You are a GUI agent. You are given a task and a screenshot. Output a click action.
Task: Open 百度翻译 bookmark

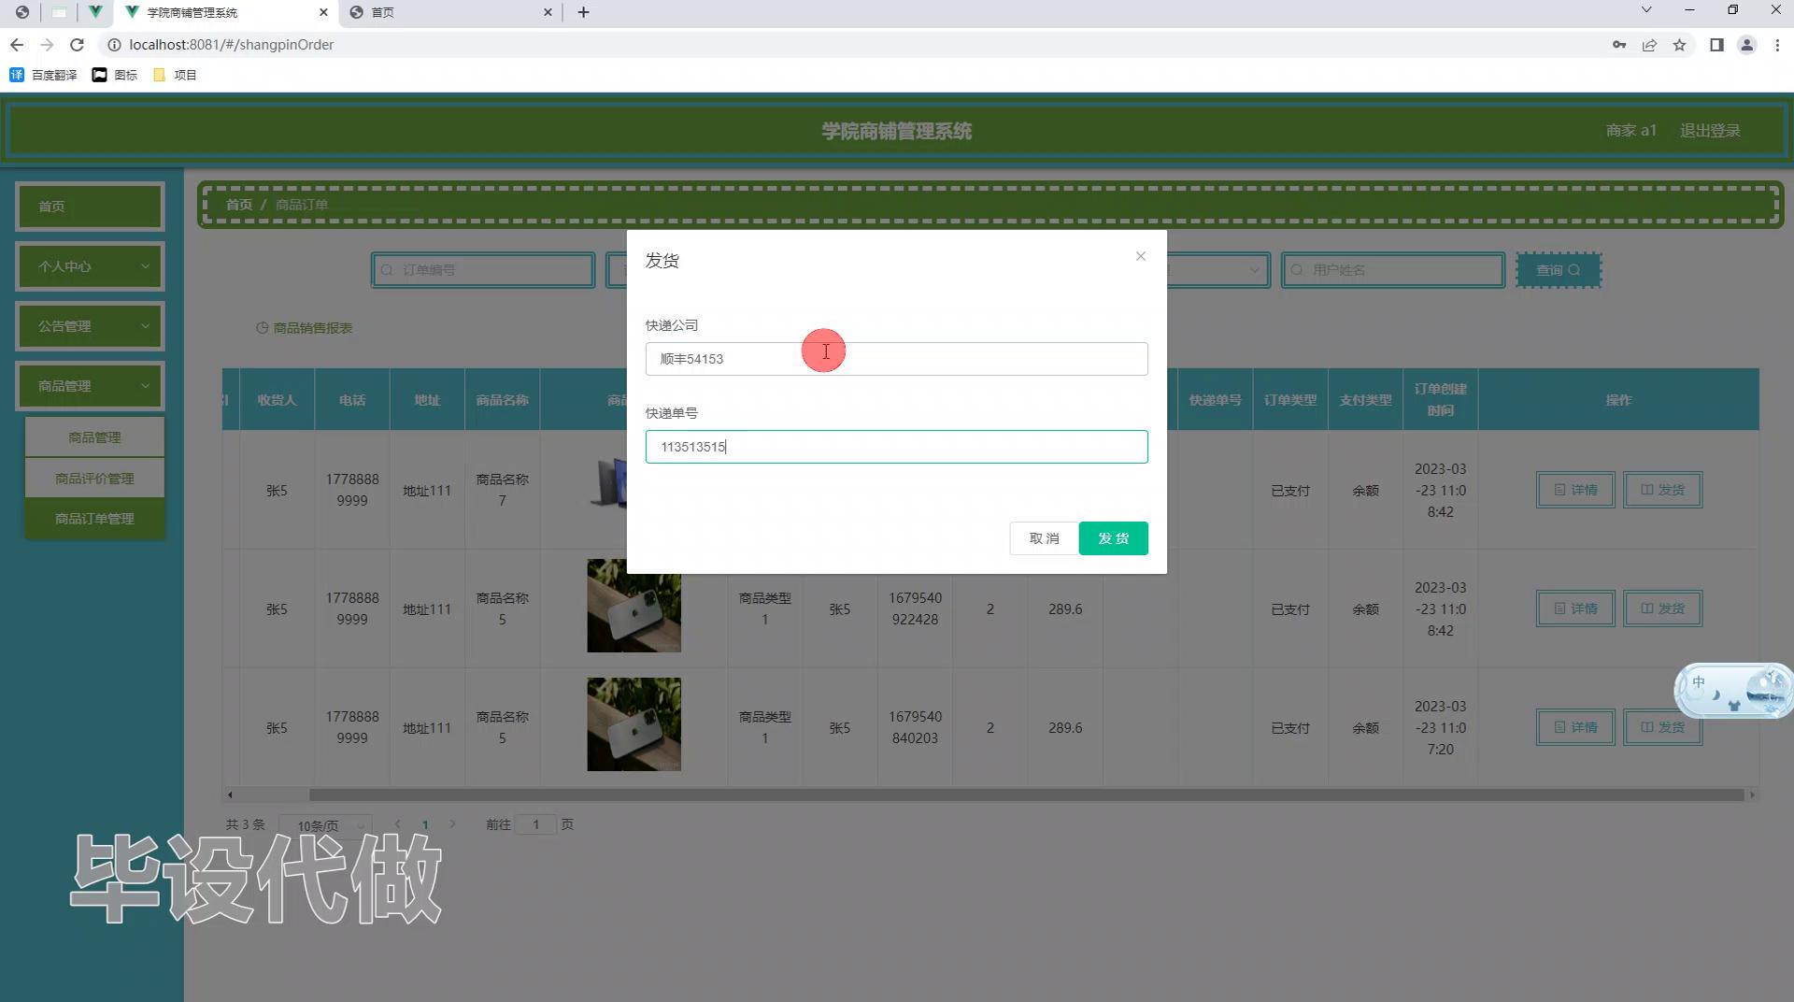(x=43, y=75)
